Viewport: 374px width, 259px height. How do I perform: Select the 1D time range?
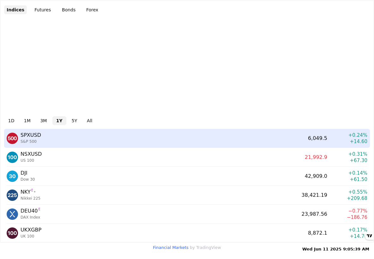coord(11,121)
